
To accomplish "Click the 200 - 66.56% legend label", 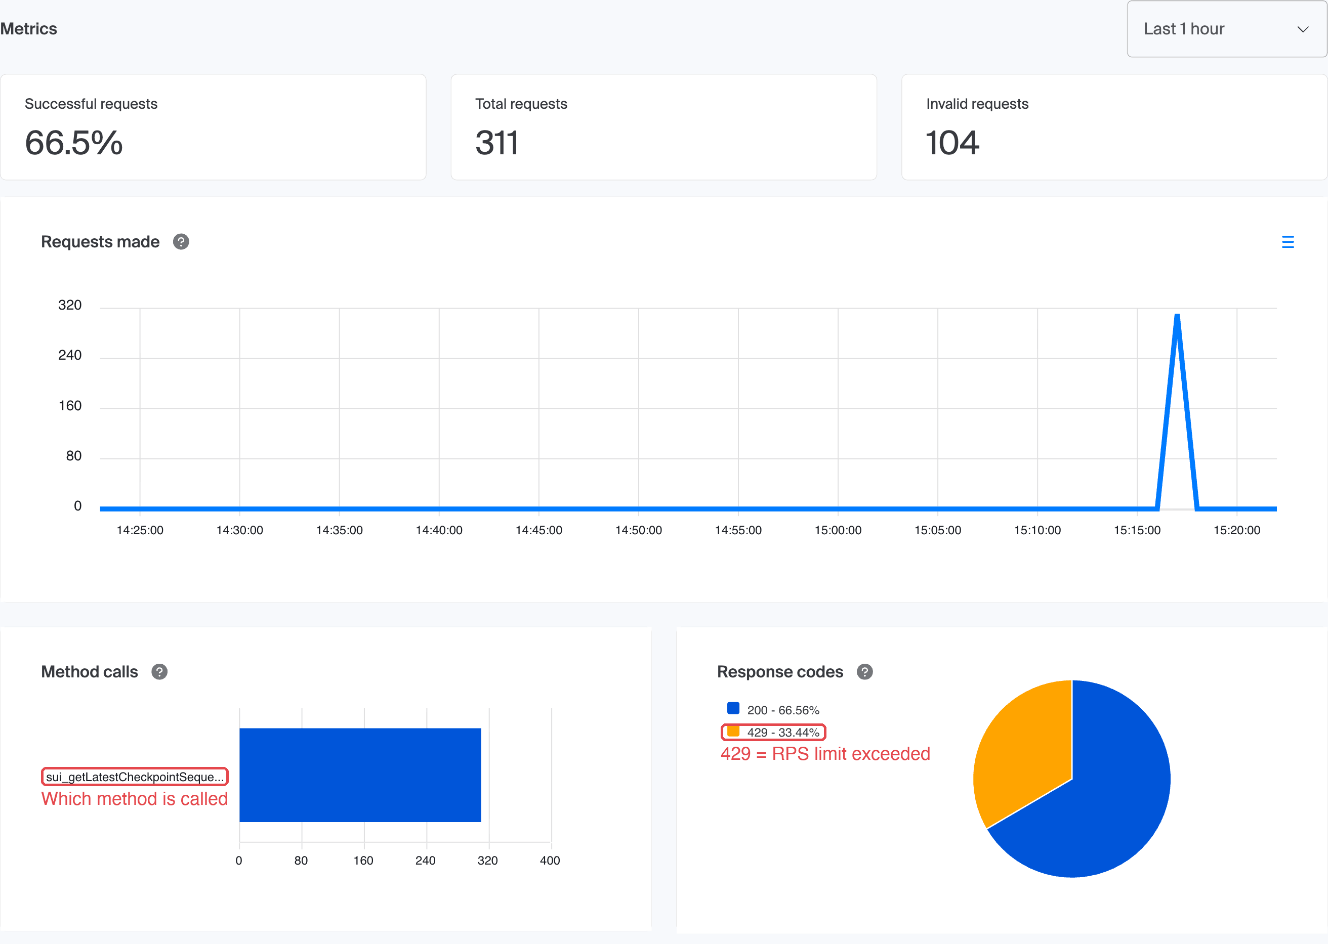I will (x=782, y=710).
